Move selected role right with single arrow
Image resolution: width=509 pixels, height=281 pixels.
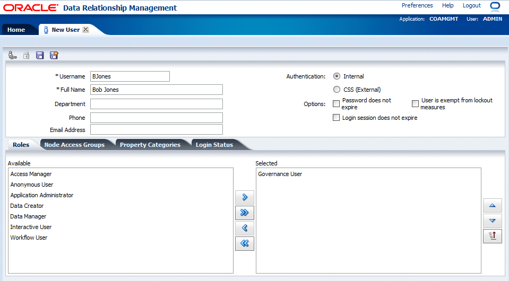(x=245, y=197)
